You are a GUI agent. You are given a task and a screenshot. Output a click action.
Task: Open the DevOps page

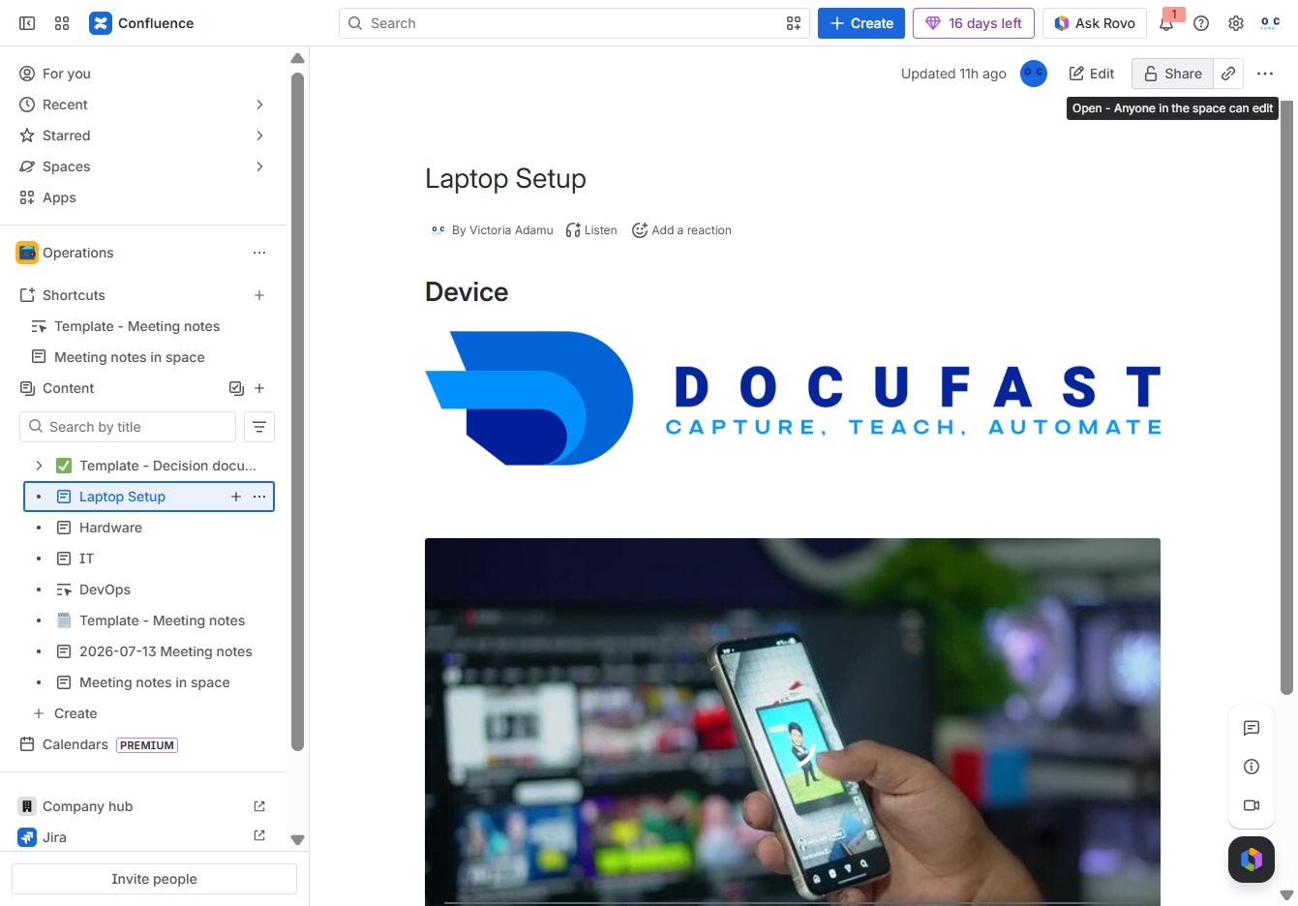(x=105, y=589)
